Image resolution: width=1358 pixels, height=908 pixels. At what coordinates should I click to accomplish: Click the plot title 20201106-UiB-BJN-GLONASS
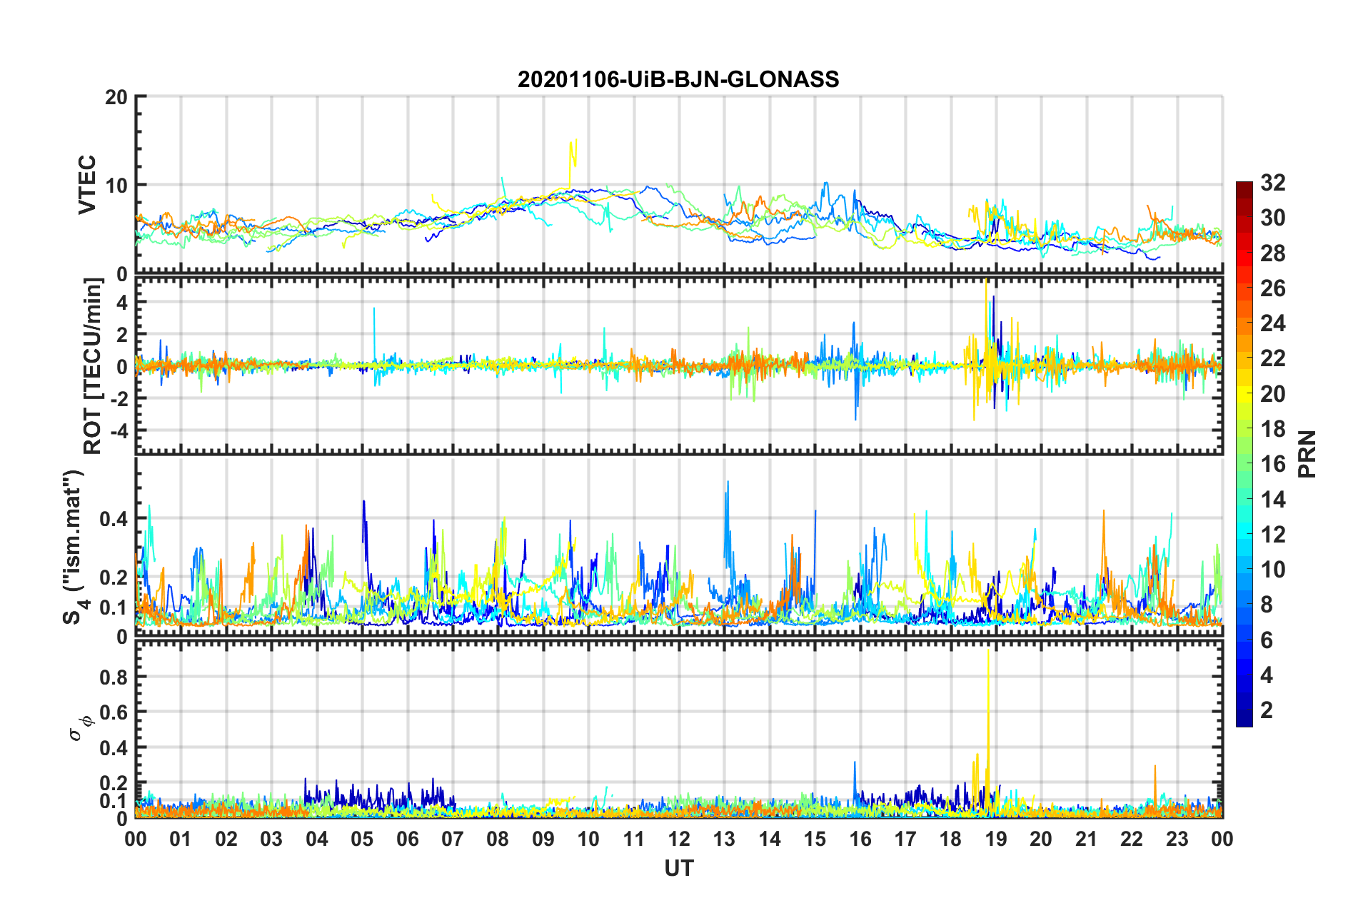coord(678,79)
